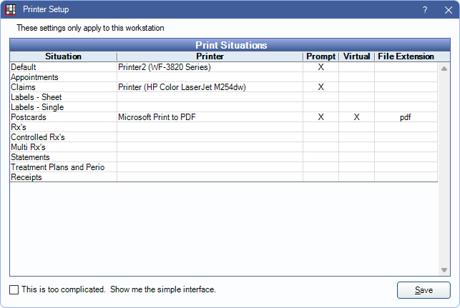Click scrollbar up arrow in grid
This screenshot has width=460, height=308.
point(444,69)
